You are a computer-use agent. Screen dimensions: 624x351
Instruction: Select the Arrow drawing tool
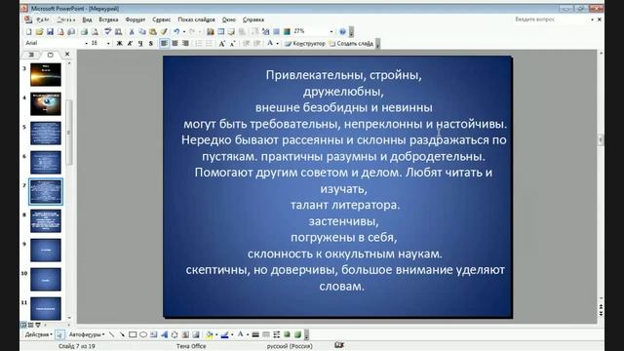click(x=122, y=334)
